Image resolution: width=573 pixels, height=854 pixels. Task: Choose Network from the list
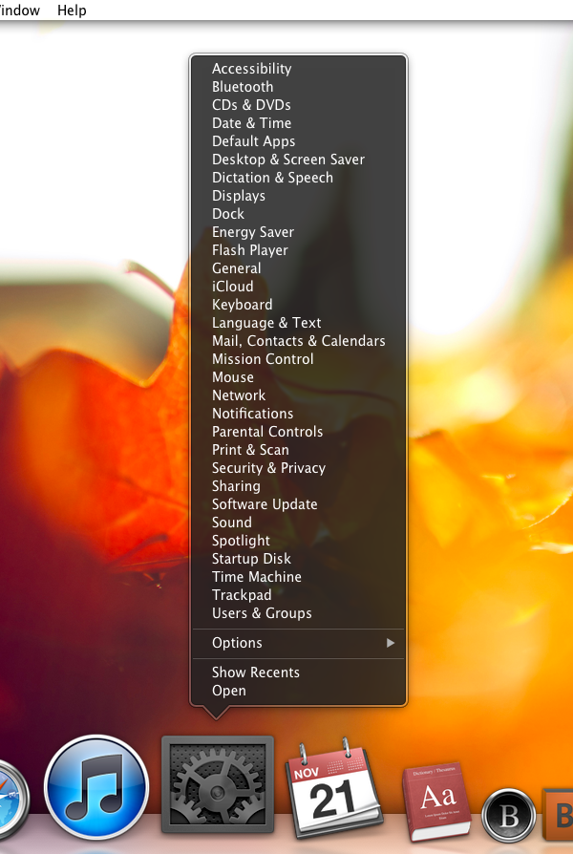tap(239, 395)
